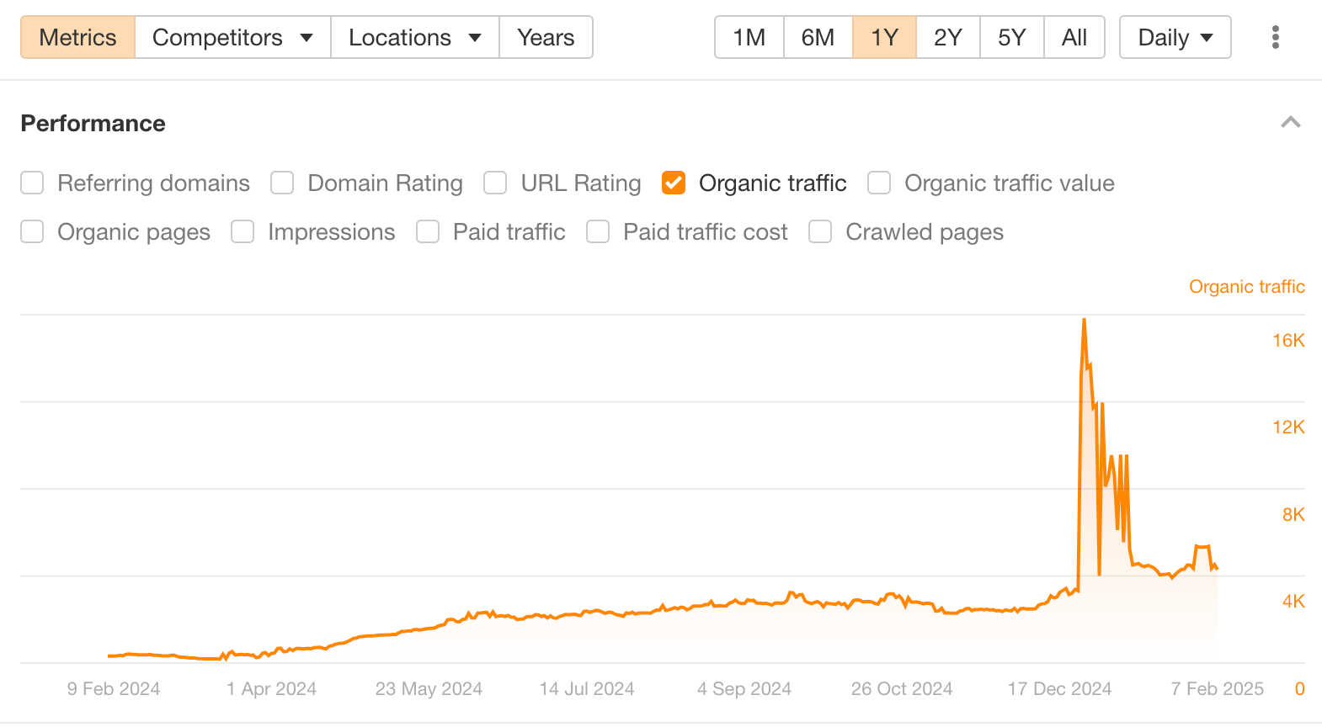Set time range to 1M
Viewport: 1322px width, 727px height.
(749, 37)
